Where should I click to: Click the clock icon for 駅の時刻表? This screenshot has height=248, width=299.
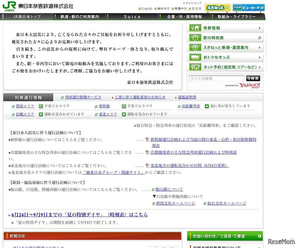[195, 38]
